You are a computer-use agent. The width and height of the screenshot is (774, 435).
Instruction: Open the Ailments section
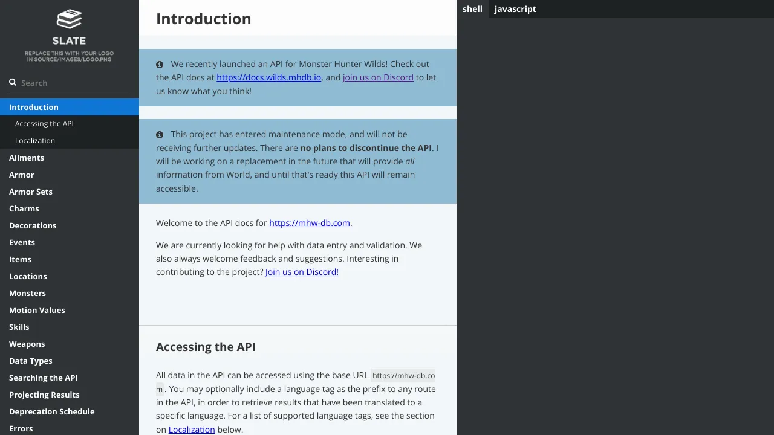70,158
